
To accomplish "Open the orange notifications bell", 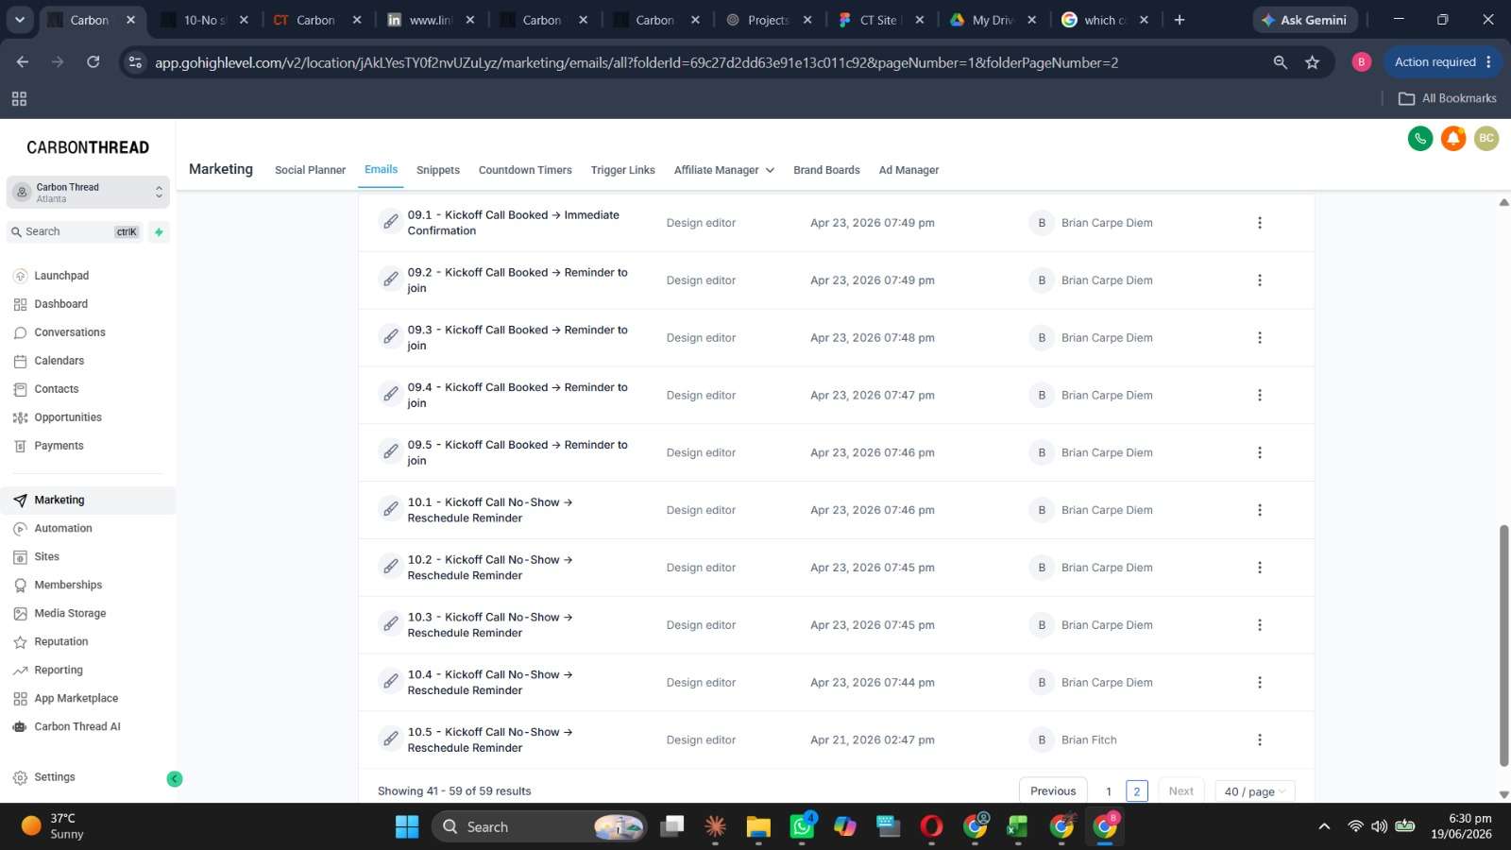I will [1453, 139].
